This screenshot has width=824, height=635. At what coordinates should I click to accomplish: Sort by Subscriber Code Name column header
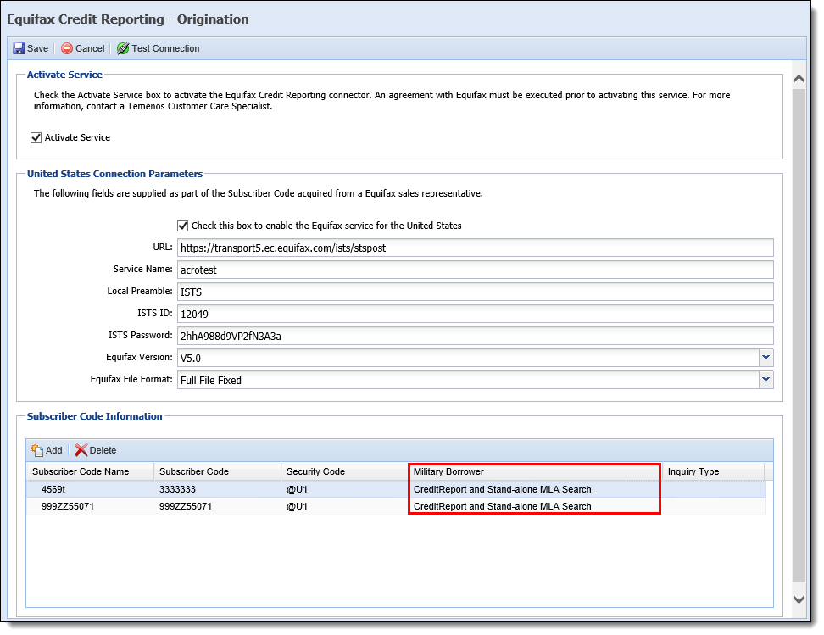coord(90,471)
